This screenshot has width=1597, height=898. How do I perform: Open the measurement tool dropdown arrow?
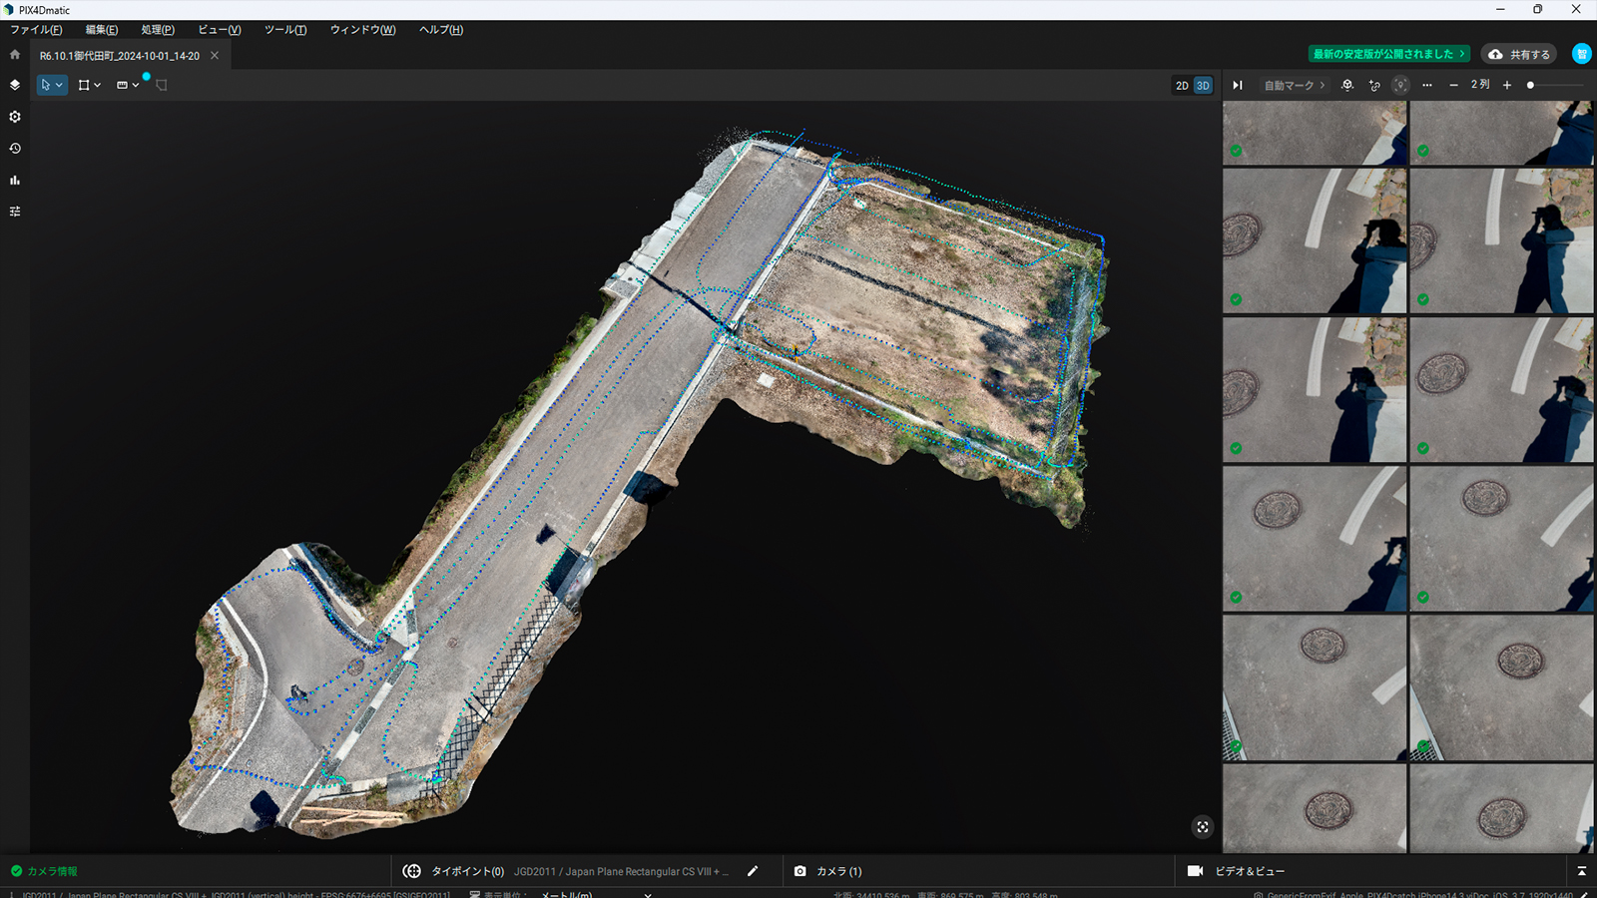tap(135, 86)
